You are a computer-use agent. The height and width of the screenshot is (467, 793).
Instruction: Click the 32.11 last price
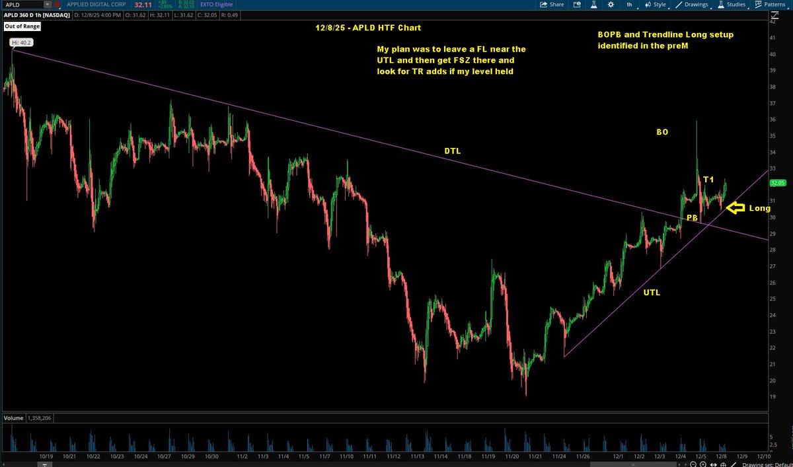pos(143,5)
